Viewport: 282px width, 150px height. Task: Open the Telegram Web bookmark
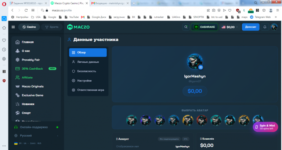(x=260, y=17)
